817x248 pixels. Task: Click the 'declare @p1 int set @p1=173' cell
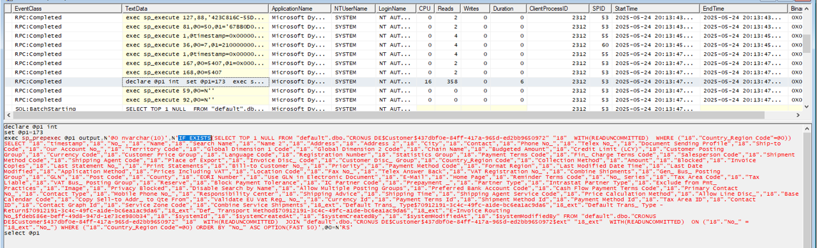(195, 82)
